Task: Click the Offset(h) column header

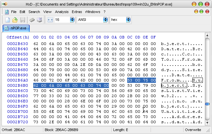Action: click(x=18, y=37)
